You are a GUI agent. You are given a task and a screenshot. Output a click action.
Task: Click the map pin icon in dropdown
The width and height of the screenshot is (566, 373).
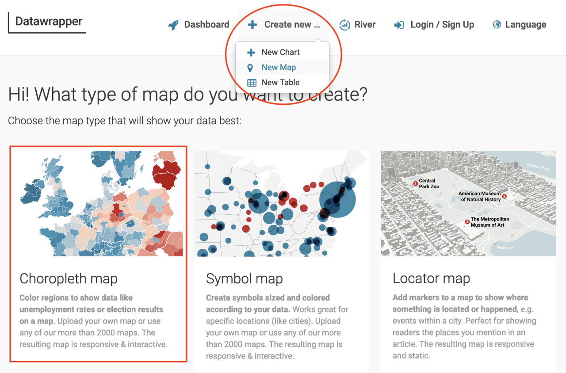point(250,68)
